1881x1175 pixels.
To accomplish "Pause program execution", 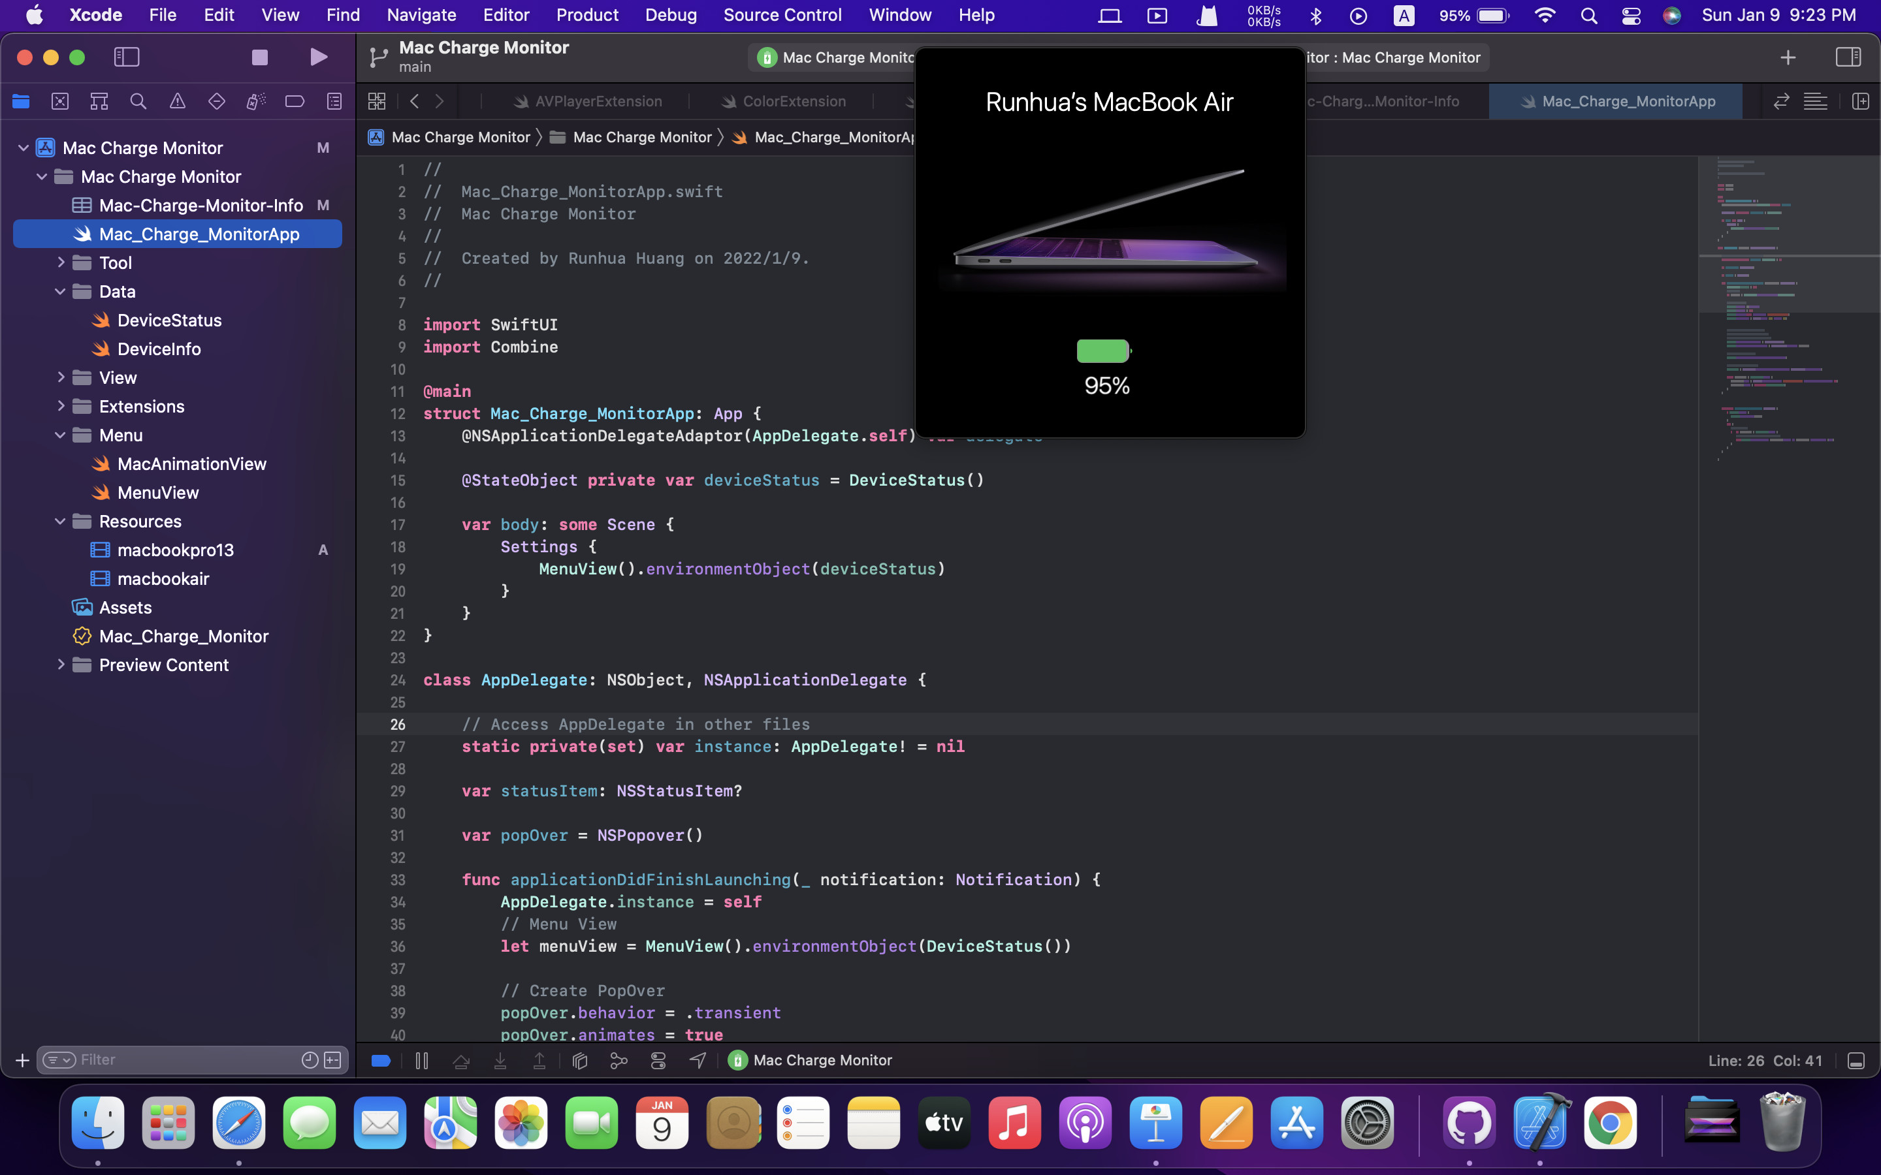I will click(x=422, y=1061).
